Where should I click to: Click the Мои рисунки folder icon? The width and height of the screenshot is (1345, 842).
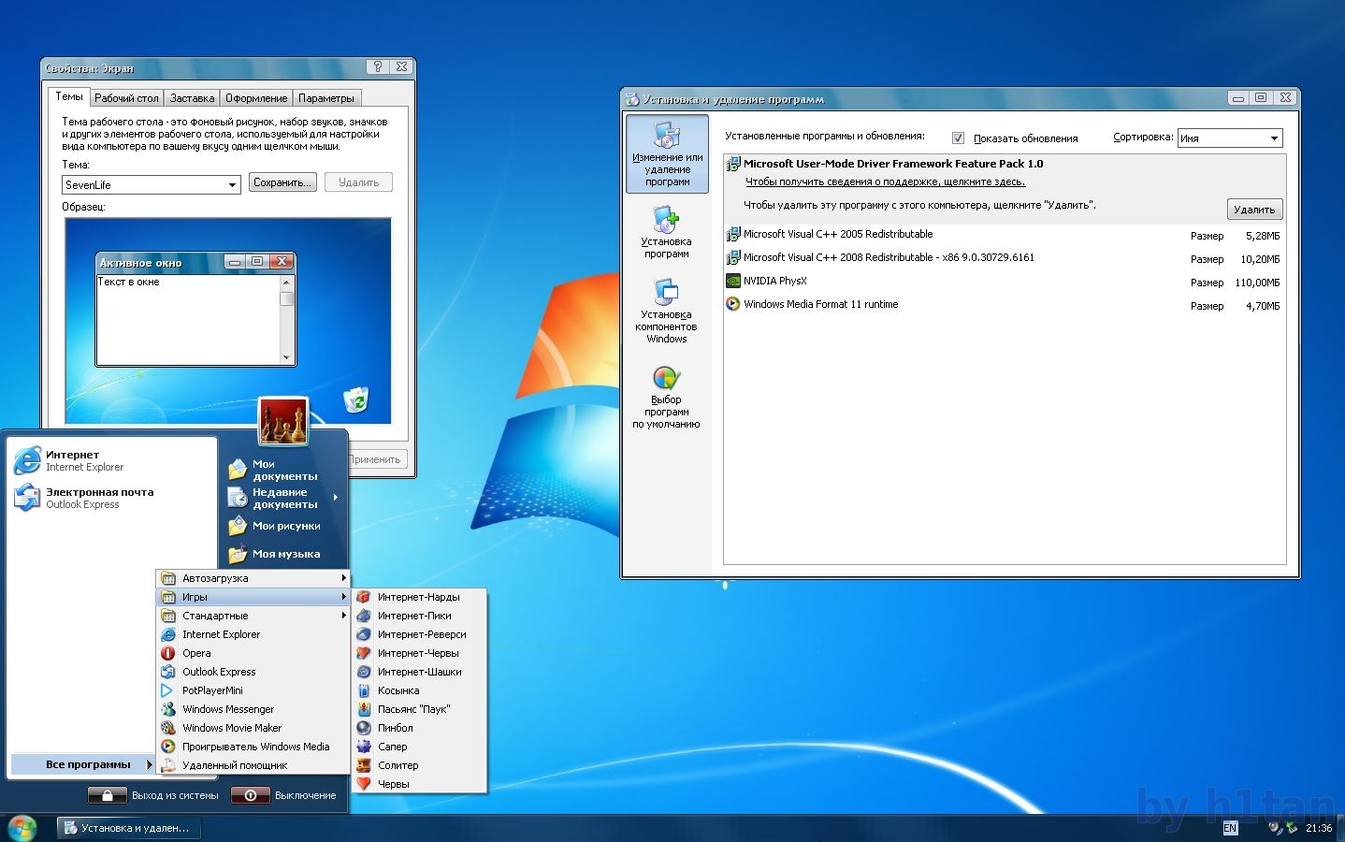click(x=238, y=526)
